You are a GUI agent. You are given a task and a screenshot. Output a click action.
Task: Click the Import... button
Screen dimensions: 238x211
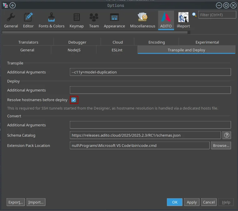pos(36,202)
